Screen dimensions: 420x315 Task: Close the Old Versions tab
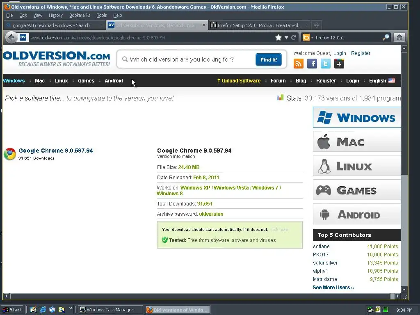point(203,25)
